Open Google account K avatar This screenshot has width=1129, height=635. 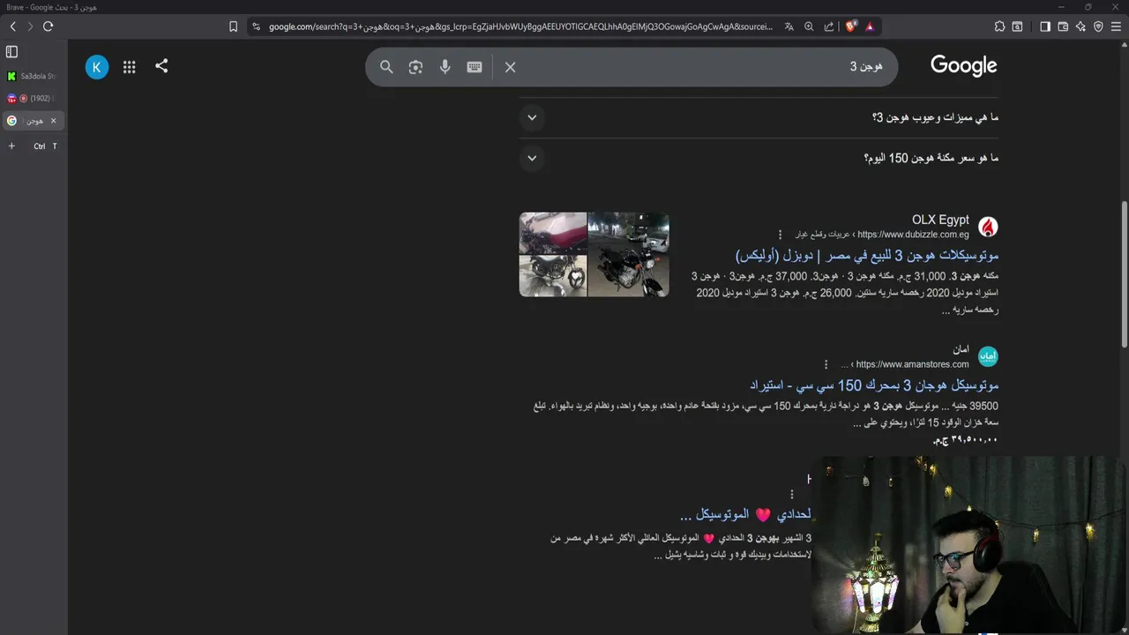pyautogui.click(x=97, y=66)
